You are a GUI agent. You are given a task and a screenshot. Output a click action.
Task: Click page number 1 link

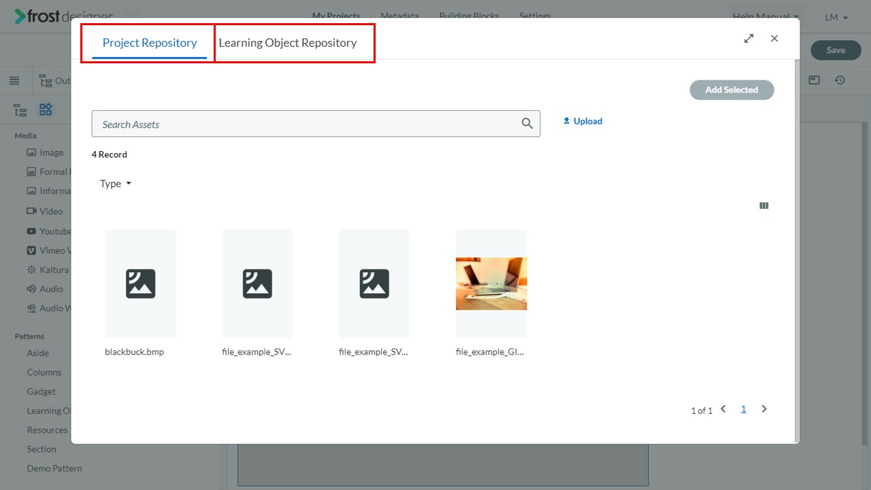click(743, 409)
